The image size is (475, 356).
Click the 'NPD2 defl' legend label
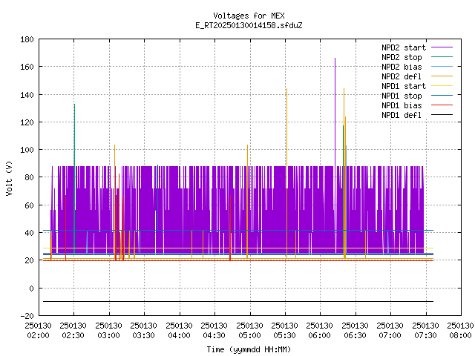point(402,76)
